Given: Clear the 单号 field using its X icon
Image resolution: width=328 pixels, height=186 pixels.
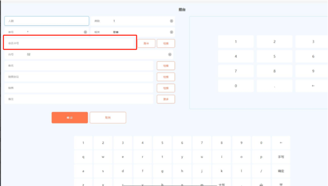Looking at the screenshot, I should pyautogui.click(x=85, y=32).
